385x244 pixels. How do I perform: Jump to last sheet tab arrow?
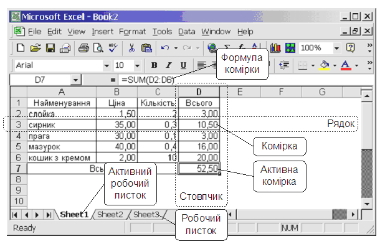[49, 215]
